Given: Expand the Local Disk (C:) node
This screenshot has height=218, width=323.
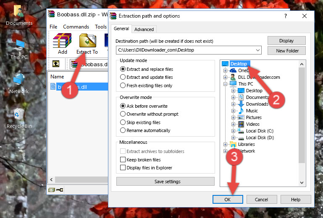Looking at the screenshot, I should point(233,131).
